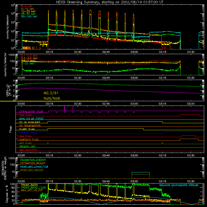This screenshot has height=207, width=207.
Task: Select the SC_TRANSMITTER flag label
Action: coord(30,126)
